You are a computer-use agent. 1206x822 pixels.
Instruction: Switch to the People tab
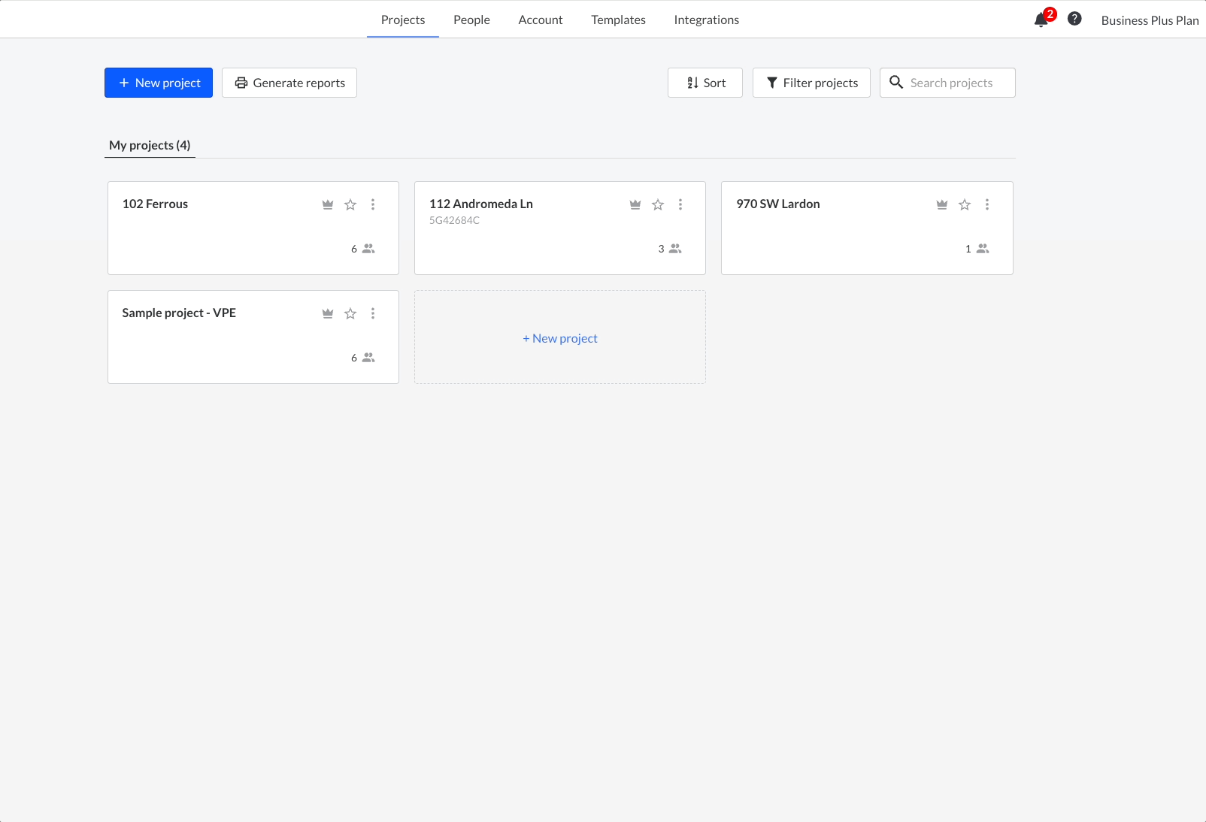[x=471, y=20]
